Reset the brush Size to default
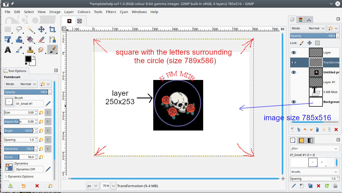342x193 pixels. click(x=41, y=112)
